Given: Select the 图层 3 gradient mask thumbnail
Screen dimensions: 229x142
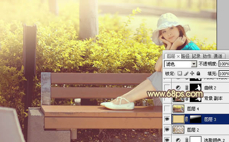Looking at the screenshot, I should pos(195,119).
